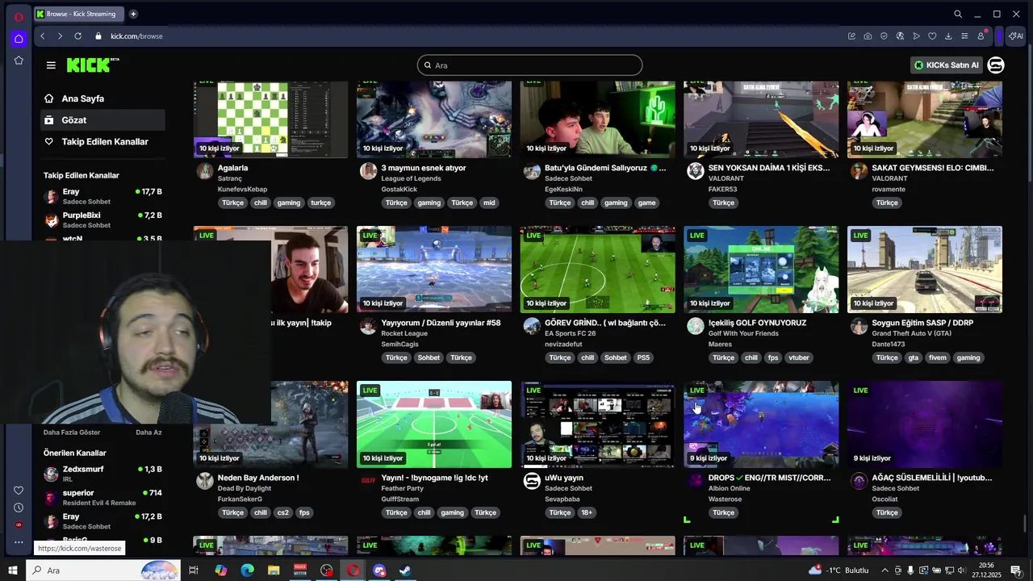This screenshot has width=1033, height=581.
Task: Go back with the browser back arrow
Action: 43,36
